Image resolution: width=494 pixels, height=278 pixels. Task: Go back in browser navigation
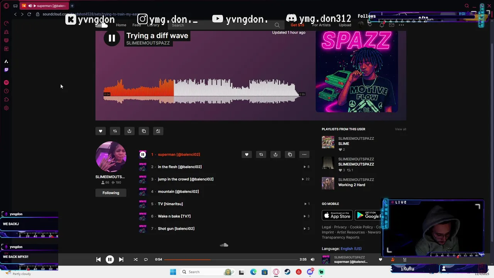coord(15,14)
